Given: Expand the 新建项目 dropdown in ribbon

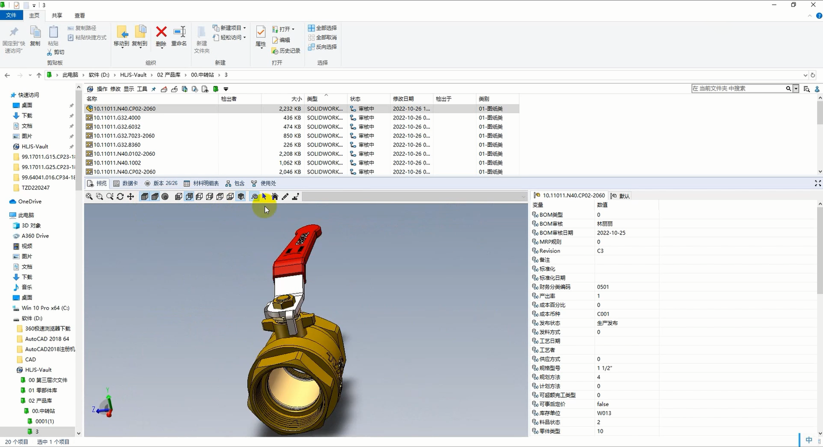Looking at the screenshot, I should 245,28.
